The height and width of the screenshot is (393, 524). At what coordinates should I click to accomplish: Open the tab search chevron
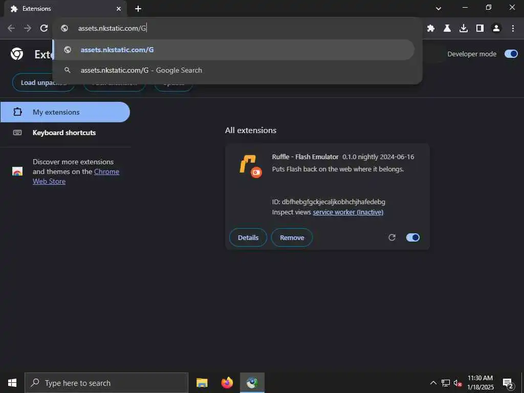(439, 9)
